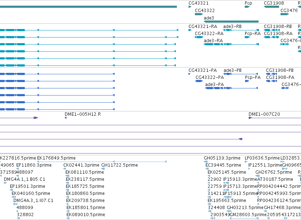
Task: Click transcript CG31908-RA label
Action: pyautogui.click(x=278, y=34)
